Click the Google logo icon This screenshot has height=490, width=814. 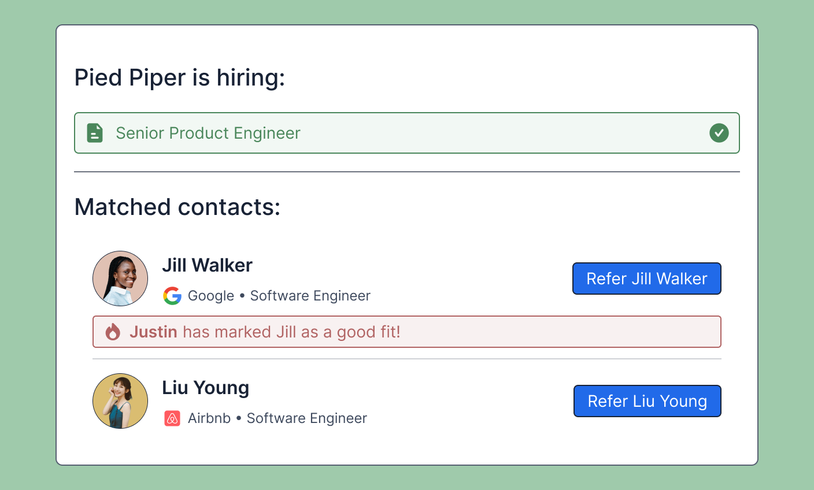click(172, 296)
